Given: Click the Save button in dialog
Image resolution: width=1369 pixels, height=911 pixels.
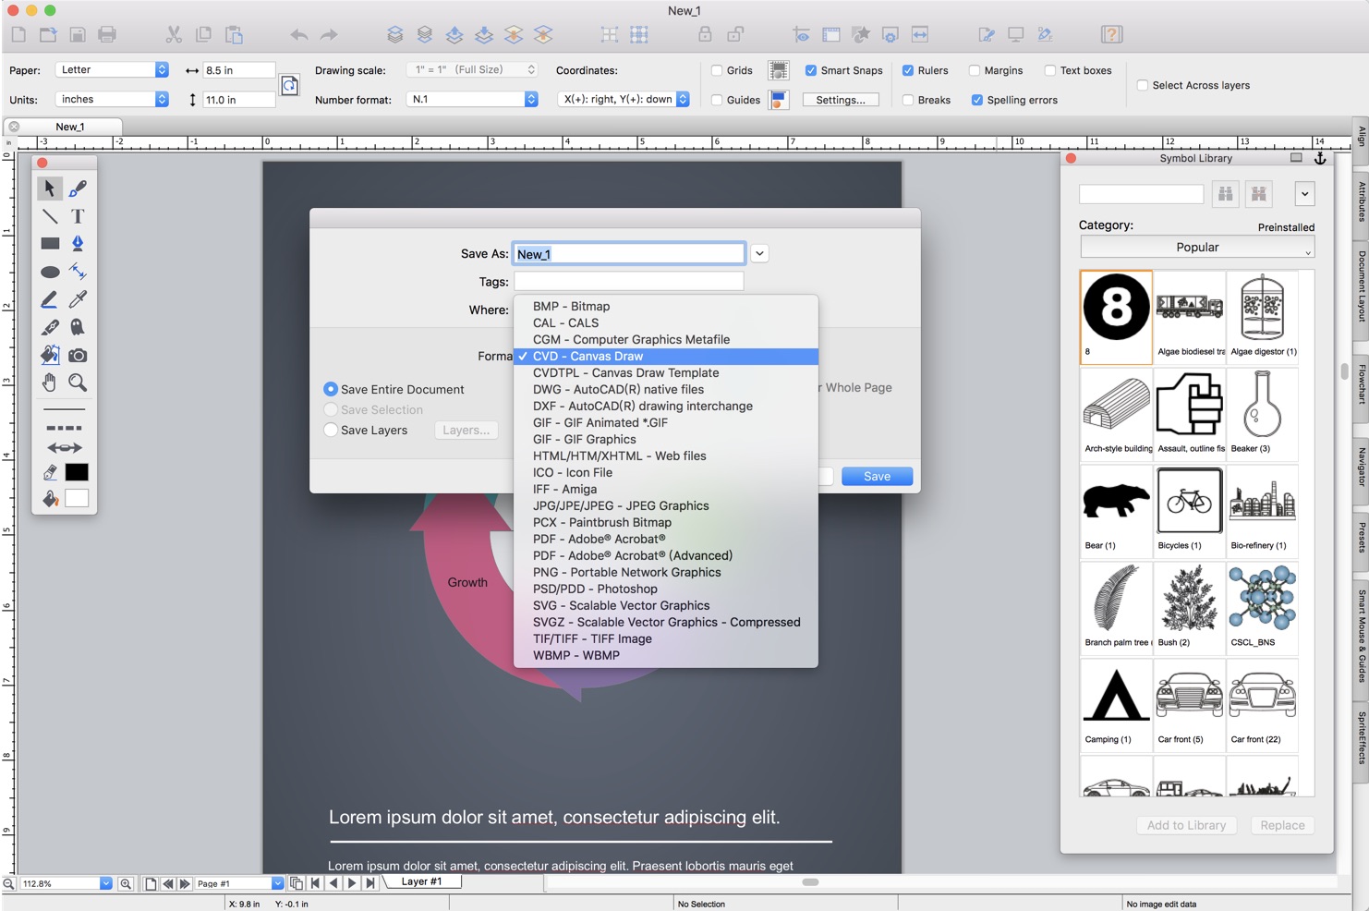Looking at the screenshot, I should pos(877,477).
